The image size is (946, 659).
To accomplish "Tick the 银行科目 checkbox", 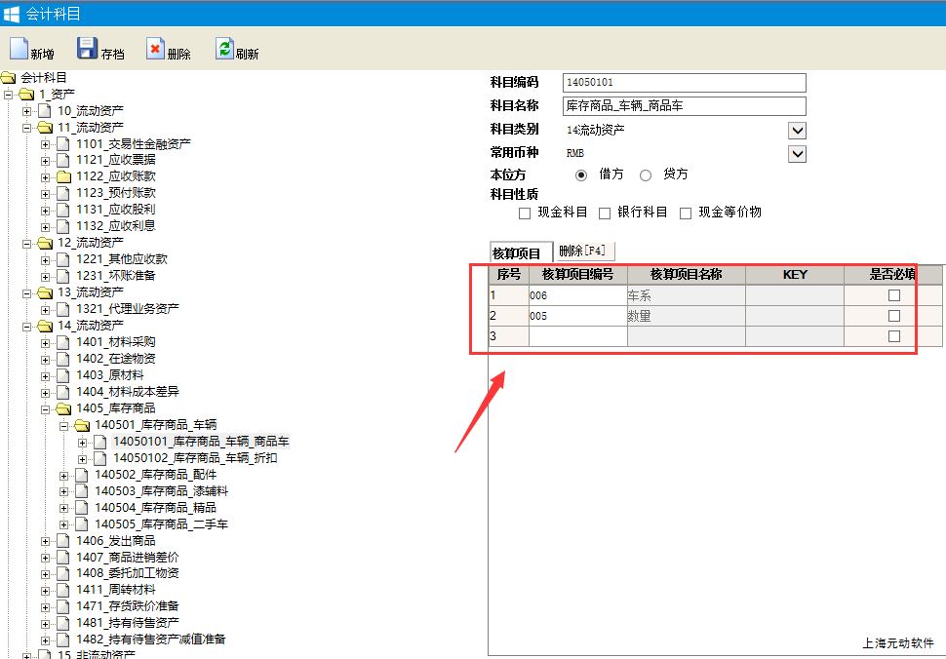I will tap(605, 213).
